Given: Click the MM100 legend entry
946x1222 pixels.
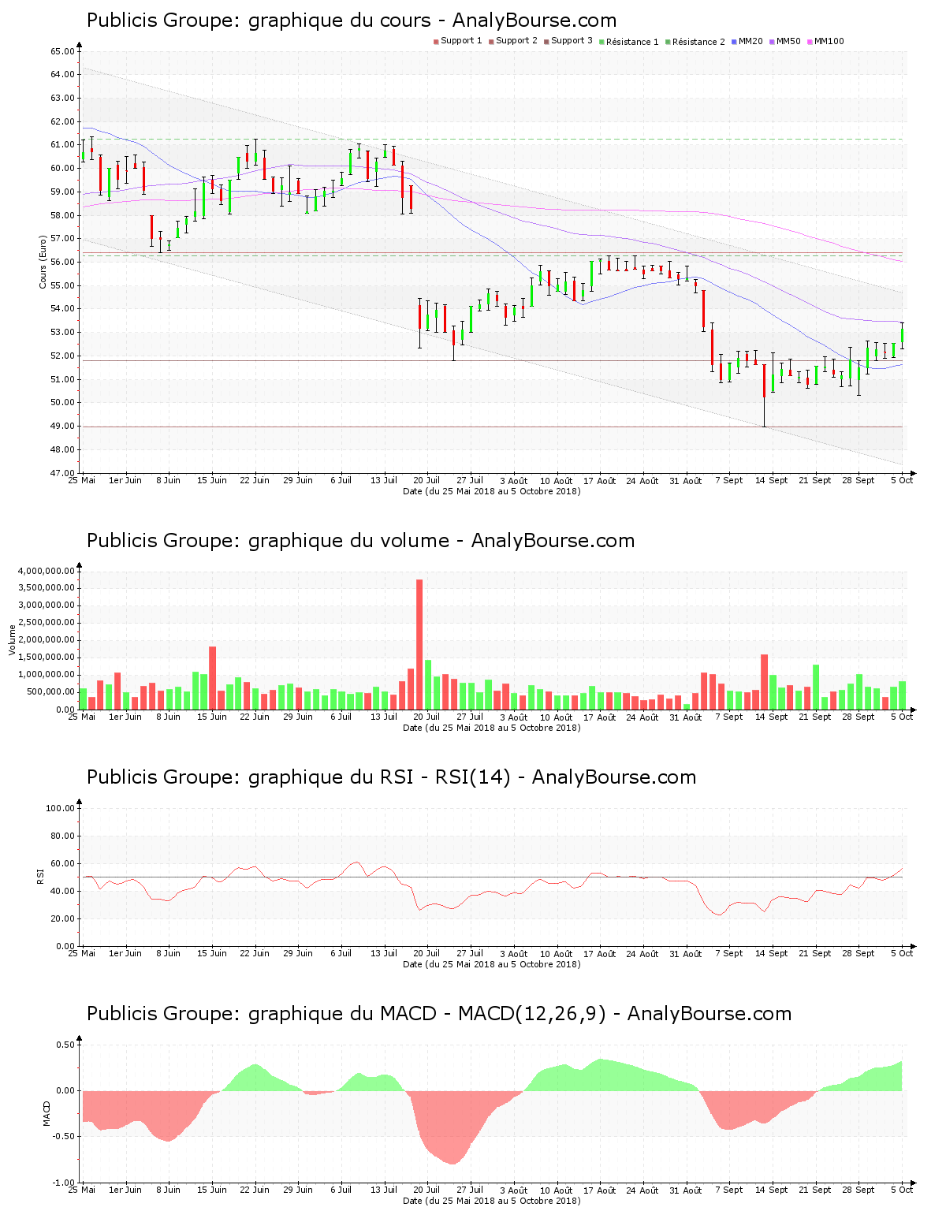Looking at the screenshot, I should tap(825, 41).
